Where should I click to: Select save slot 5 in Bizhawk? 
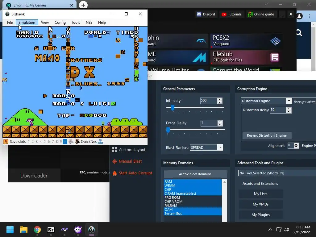point(45,142)
